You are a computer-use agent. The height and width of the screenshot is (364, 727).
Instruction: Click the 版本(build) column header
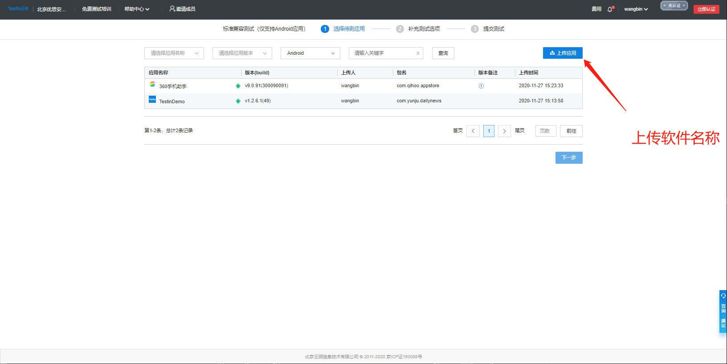pos(257,73)
